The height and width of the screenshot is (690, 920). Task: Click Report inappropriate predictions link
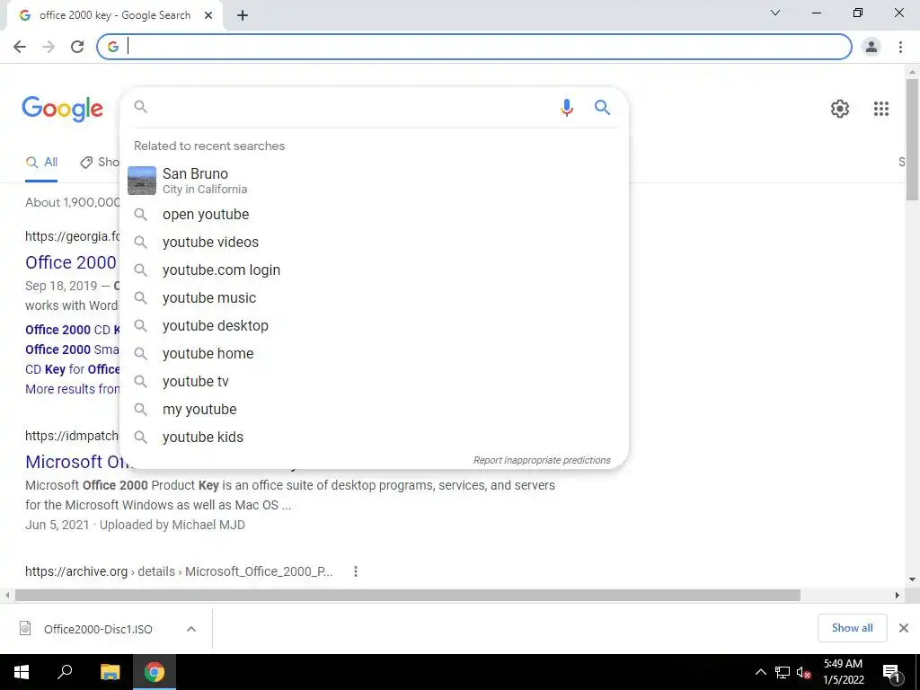542,460
